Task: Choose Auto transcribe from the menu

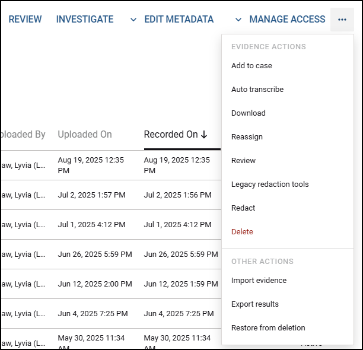Action: pos(257,90)
